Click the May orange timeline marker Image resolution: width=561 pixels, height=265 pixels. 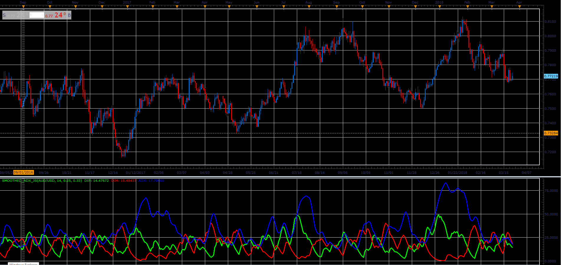229,7
